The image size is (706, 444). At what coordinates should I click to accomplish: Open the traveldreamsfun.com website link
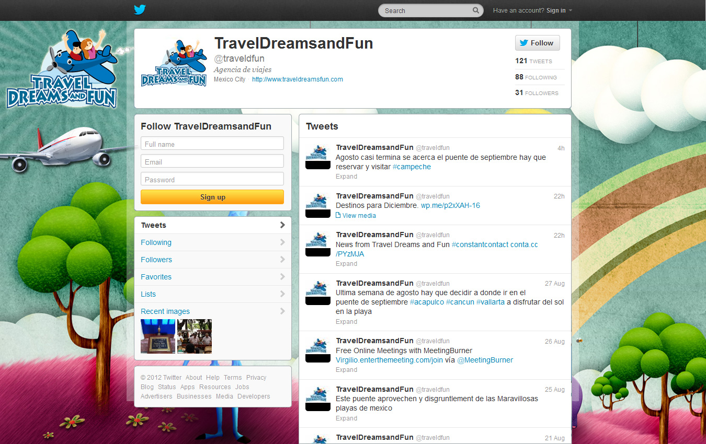point(298,79)
